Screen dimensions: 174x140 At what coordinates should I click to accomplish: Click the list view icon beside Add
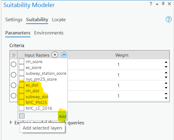coord(22,116)
